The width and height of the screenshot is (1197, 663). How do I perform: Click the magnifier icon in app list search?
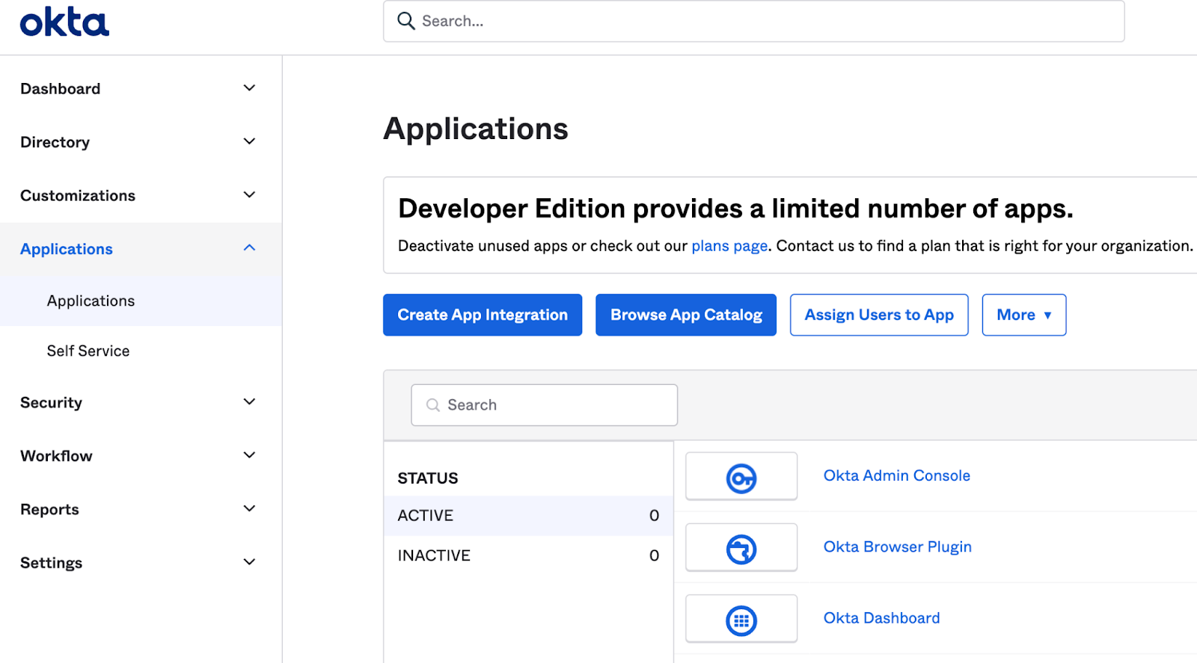tap(433, 405)
